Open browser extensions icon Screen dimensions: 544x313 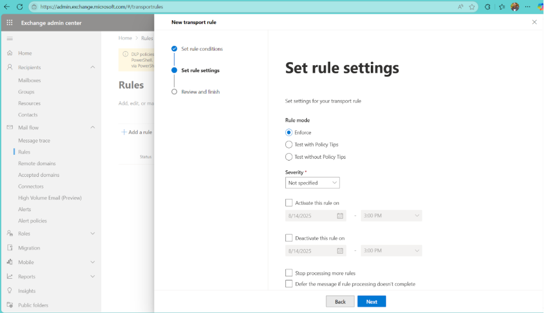coord(488,6)
